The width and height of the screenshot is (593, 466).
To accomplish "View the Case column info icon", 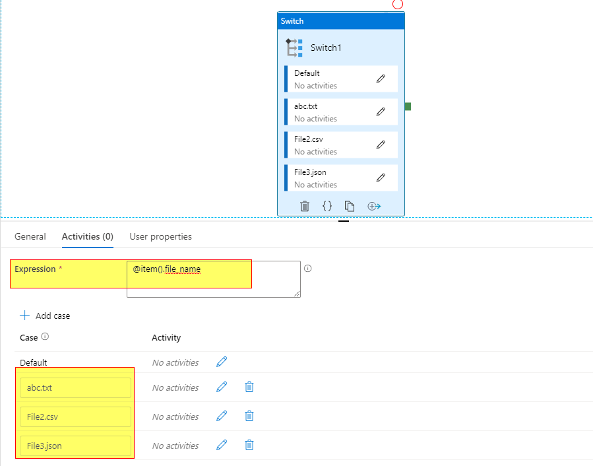I will (44, 337).
